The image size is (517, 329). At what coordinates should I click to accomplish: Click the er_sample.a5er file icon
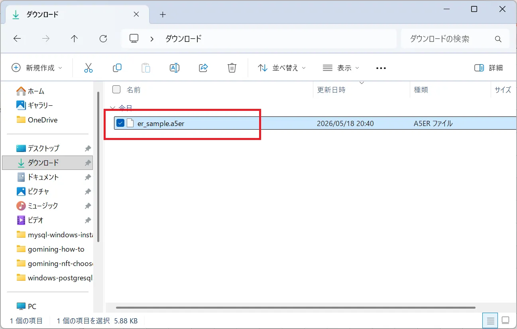tap(130, 123)
